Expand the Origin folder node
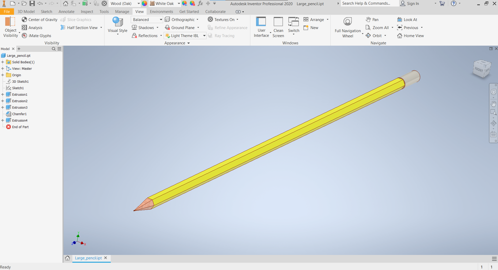Image resolution: width=498 pixels, height=270 pixels. point(3,75)
